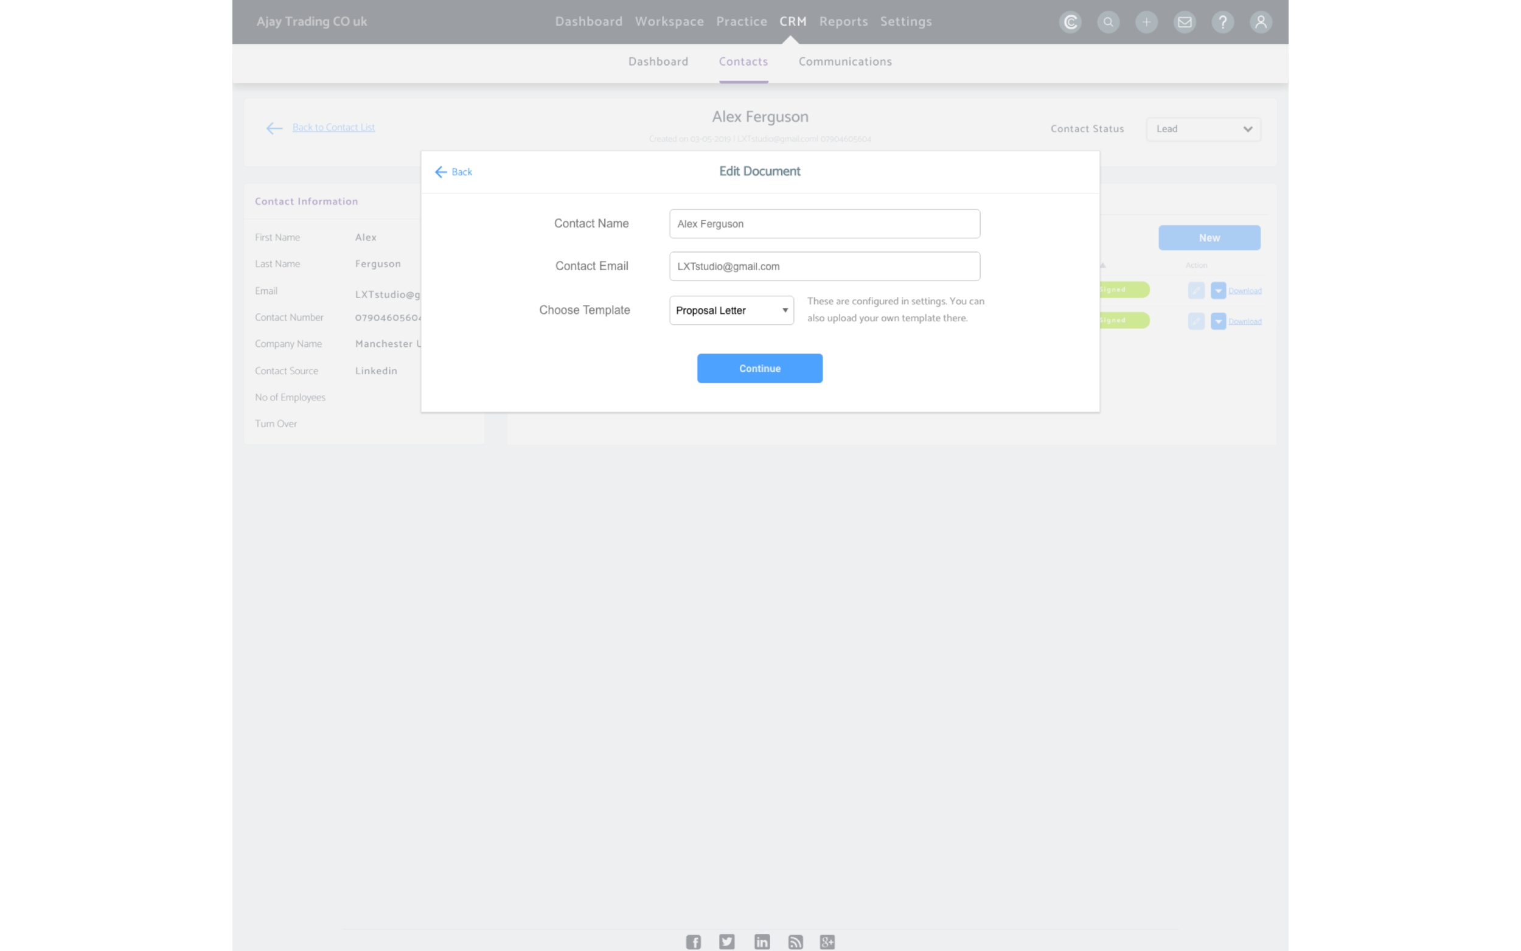Click the Download link in bottom document row
The image size is (1521, 951).
pos(1244,321)
